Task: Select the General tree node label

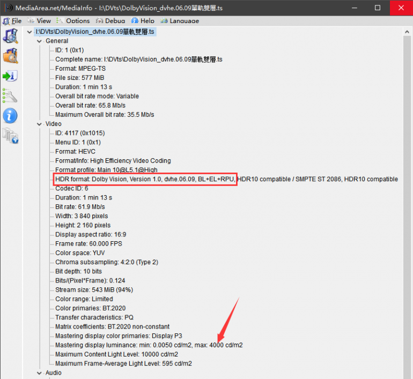Action: [x=57, y=41]
